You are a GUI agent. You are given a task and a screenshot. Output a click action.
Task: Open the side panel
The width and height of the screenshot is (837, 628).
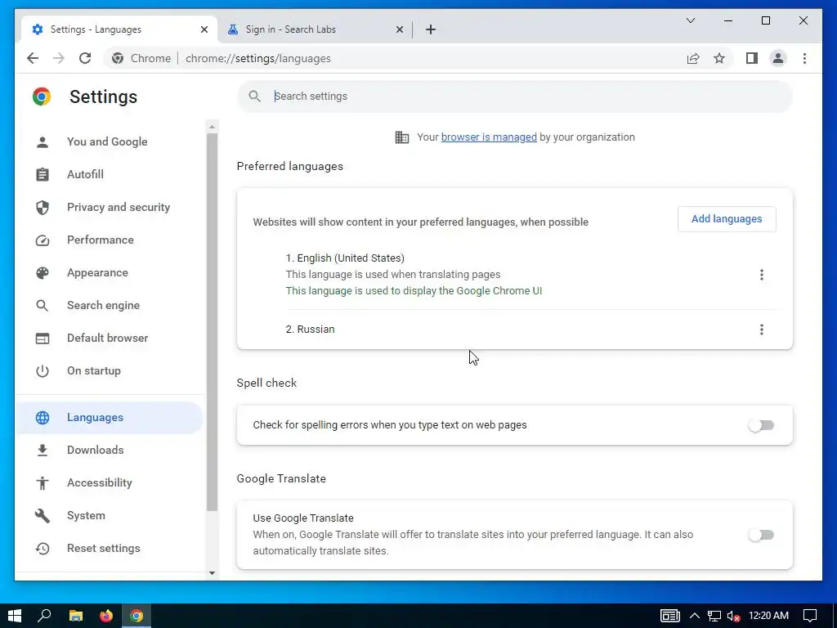pos(752,58)
